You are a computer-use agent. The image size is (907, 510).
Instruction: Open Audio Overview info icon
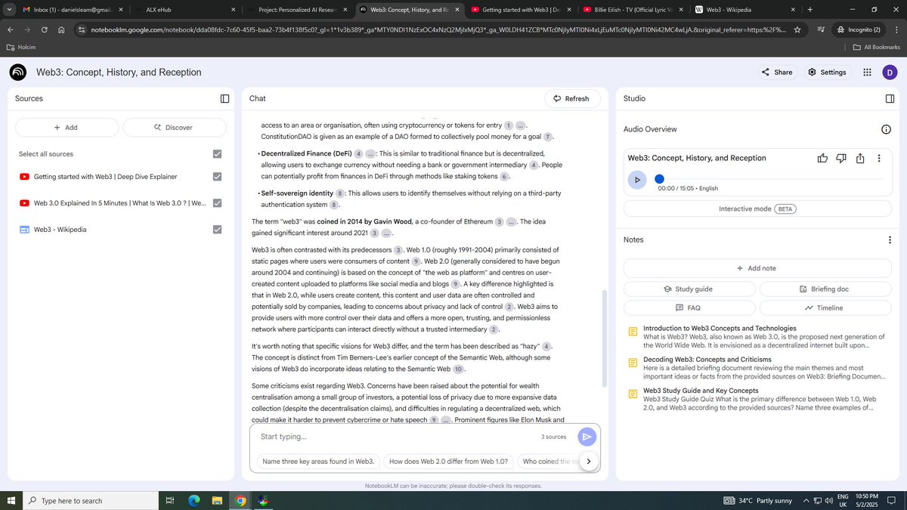tap(886, 129)
